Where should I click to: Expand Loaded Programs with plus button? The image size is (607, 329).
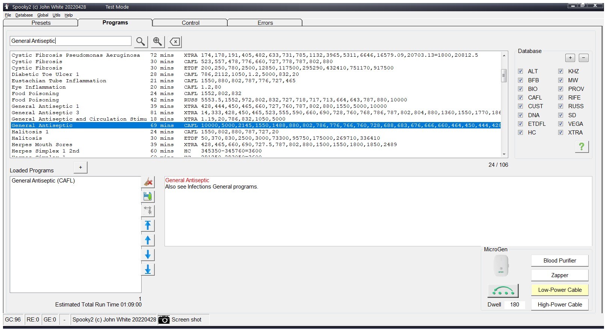(x=80, y=168)
